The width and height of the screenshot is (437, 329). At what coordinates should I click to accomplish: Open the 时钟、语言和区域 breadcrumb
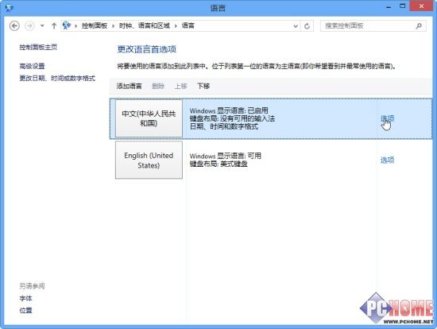pos(145,25)
